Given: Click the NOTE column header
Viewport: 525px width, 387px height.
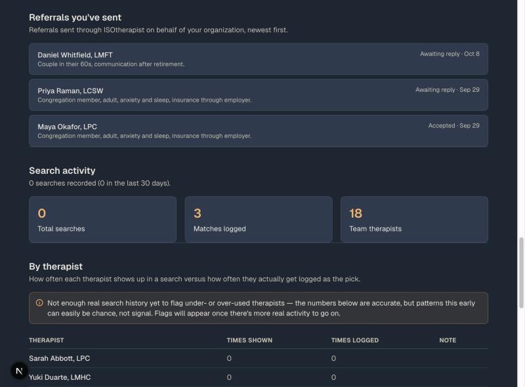Looking at the screenshot, I should [448, 340].
